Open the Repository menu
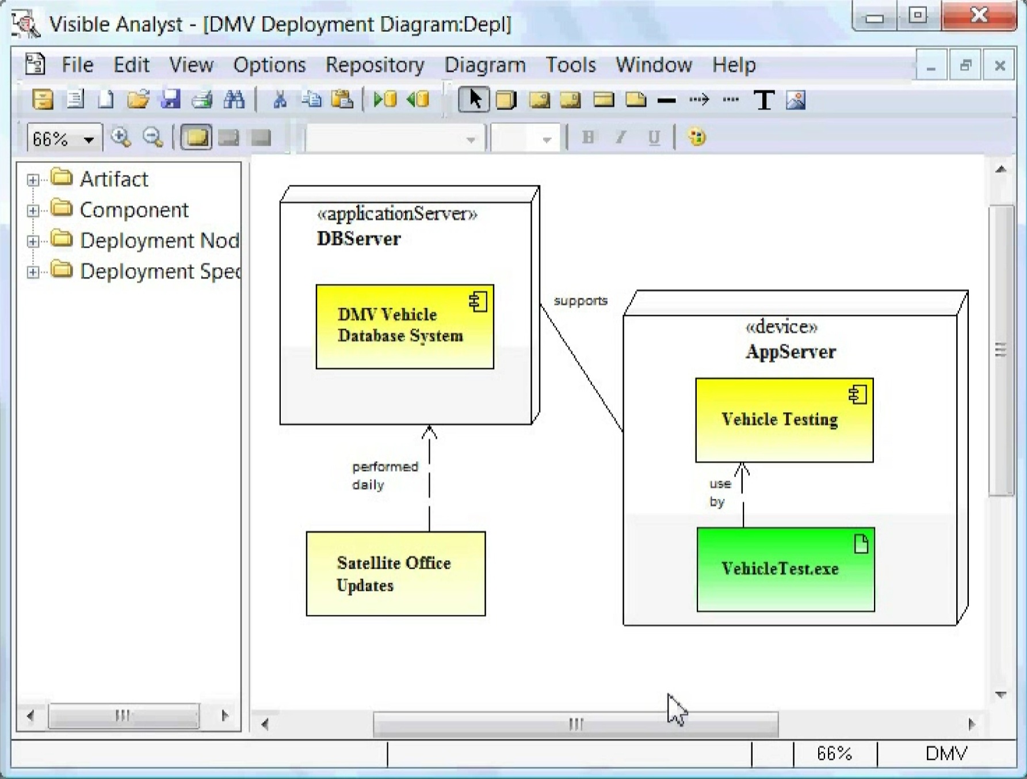Screen dimensions: 1027x779 point(375,64)
